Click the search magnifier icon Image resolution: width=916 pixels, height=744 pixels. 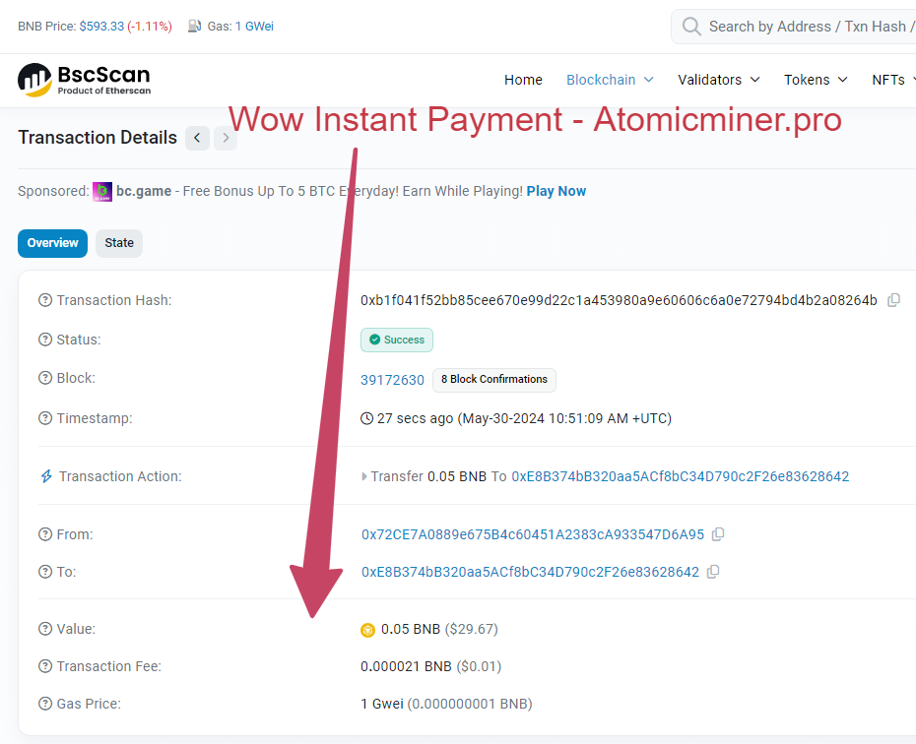point(691,27)
